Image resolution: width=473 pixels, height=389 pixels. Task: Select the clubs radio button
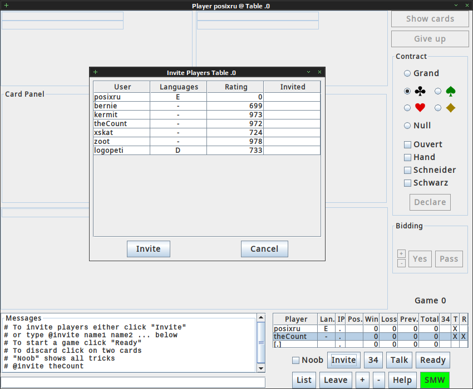click(x=407, y=91)
